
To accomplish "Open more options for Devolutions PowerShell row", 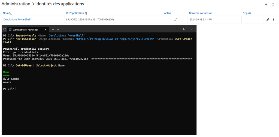I will pos(274,20).
